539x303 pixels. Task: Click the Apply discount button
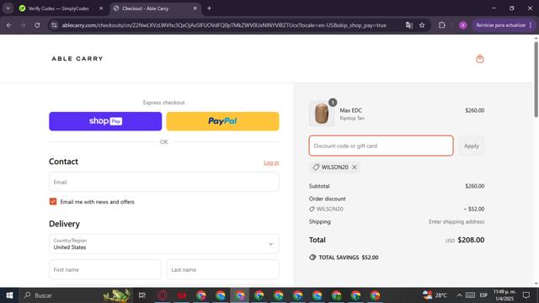click(472, 146)
